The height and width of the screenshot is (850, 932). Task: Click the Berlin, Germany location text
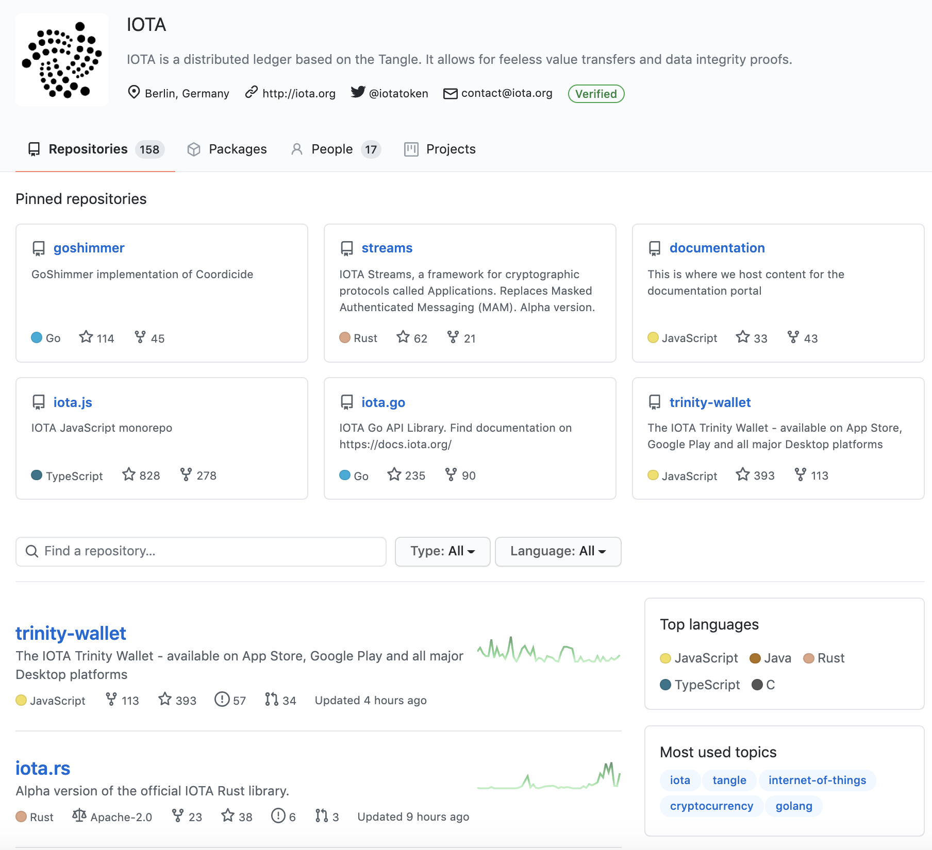pyautogui.click(x=187, y=93)
